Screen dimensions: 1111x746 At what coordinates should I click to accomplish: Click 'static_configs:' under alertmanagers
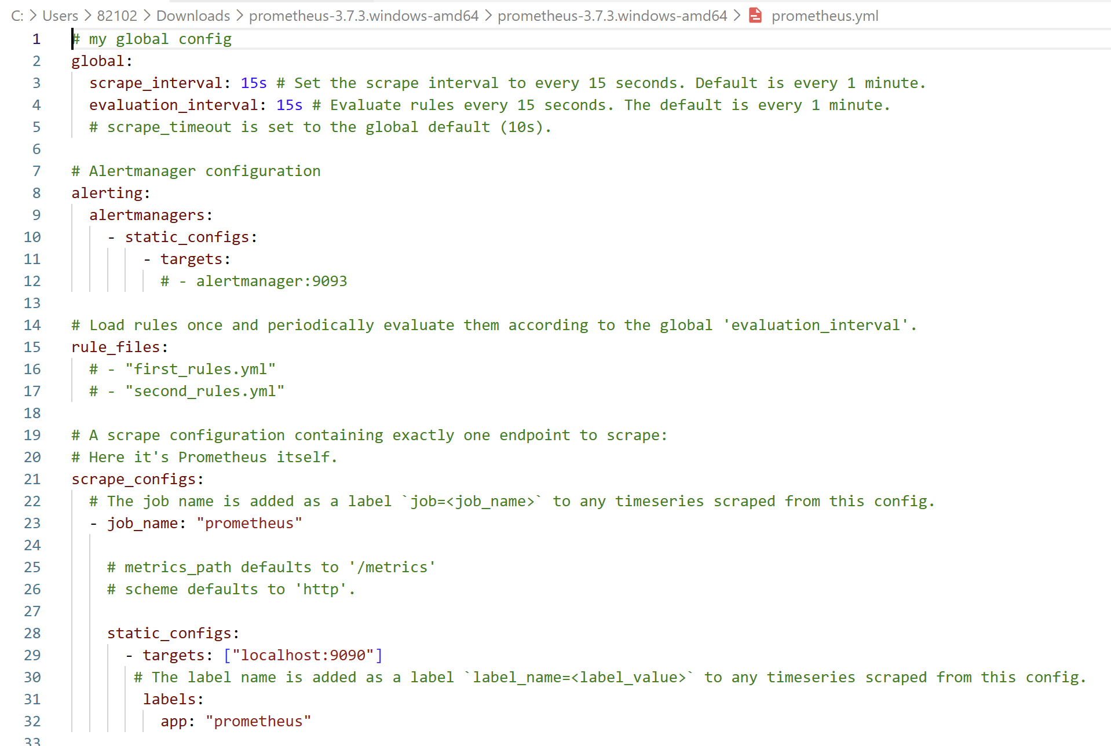click(191, 237)
